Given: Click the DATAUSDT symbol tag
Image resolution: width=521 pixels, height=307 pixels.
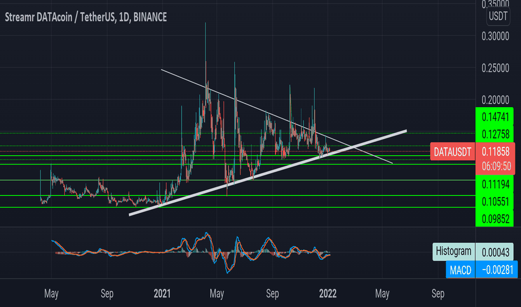Looking at the screenshot, I should point(453,152).
